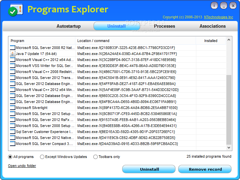Select Java 7 Update 17 (64-bit) row
This screenshot has height=180, width=240.
click(117, 54)
